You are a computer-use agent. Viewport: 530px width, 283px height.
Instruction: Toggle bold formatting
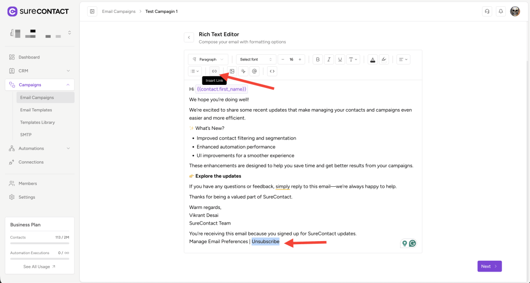[317, 59]
